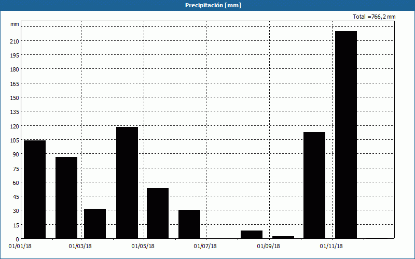
Task: Click the 01/07/18 date label
Action: tap(205, 247)
